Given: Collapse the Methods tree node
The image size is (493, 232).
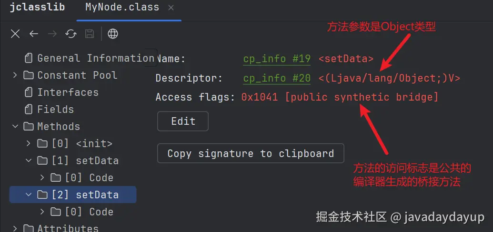Looking at the screenshot, I should (x=15, y=127).
